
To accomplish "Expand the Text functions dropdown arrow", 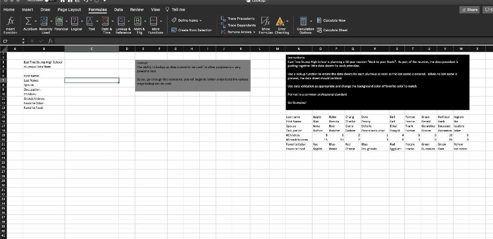I will coord(97,21).
